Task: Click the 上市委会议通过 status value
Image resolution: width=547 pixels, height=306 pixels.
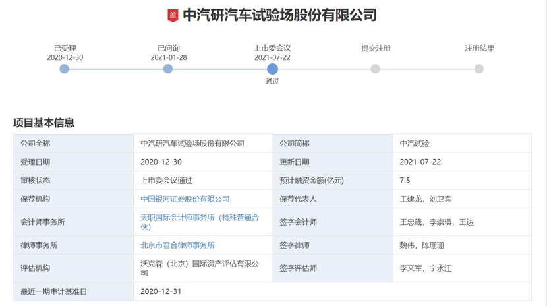Action: coord(166,181)
